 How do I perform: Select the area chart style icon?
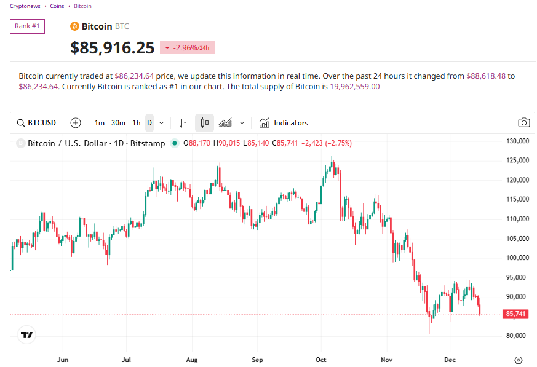click(225, 123)
